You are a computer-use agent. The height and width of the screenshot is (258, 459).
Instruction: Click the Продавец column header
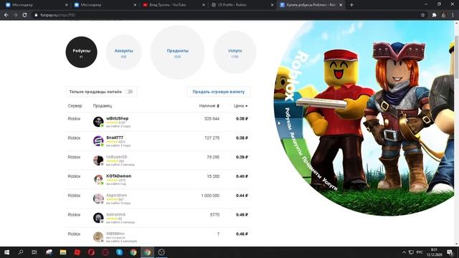coord(103,106)
